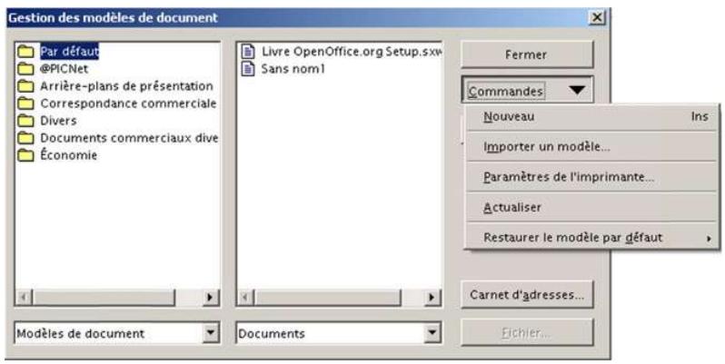
Task: Click horizontal scrollbar thumb under folder list
Action: [104, 298]
